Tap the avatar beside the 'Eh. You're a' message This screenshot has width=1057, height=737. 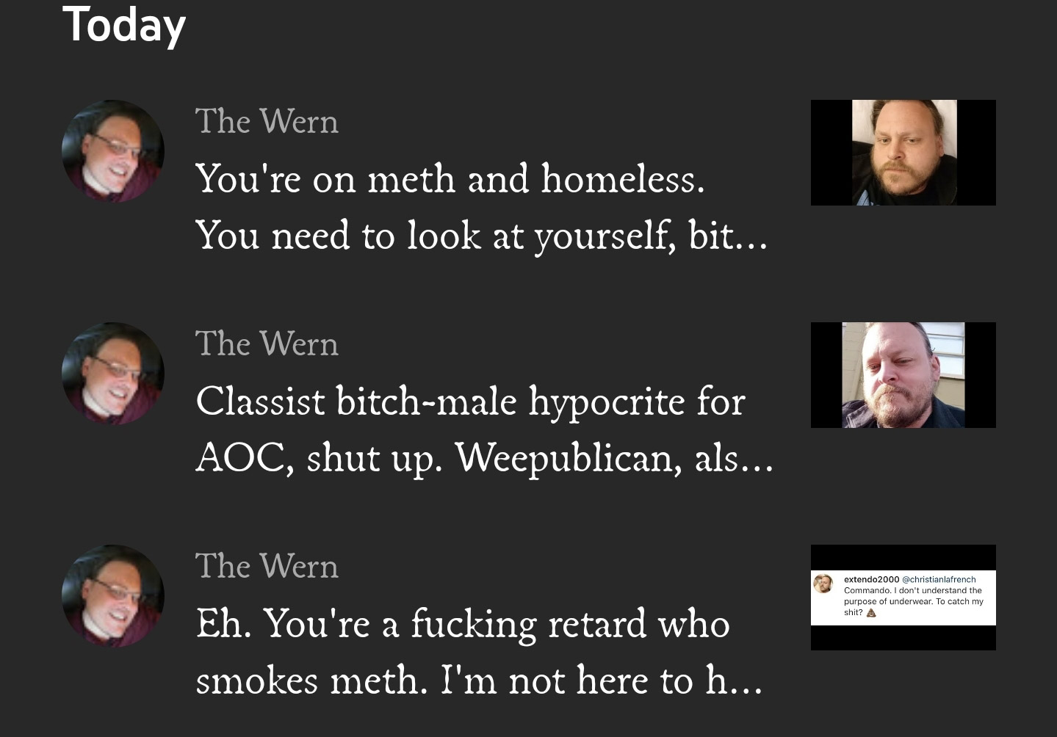[x=113, y=596]
